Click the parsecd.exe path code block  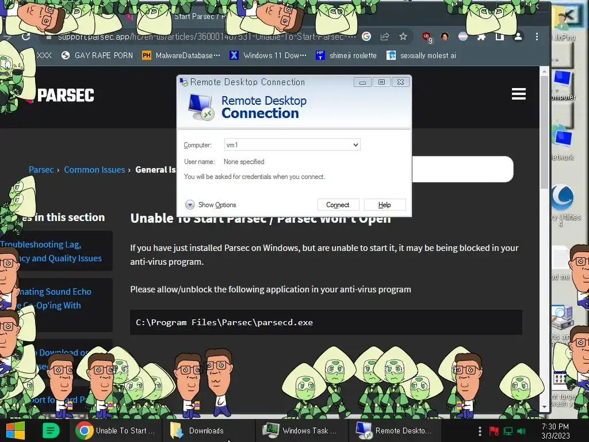[x=326, y=322]
